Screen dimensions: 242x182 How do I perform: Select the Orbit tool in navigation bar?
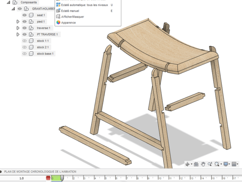point(188,164)
